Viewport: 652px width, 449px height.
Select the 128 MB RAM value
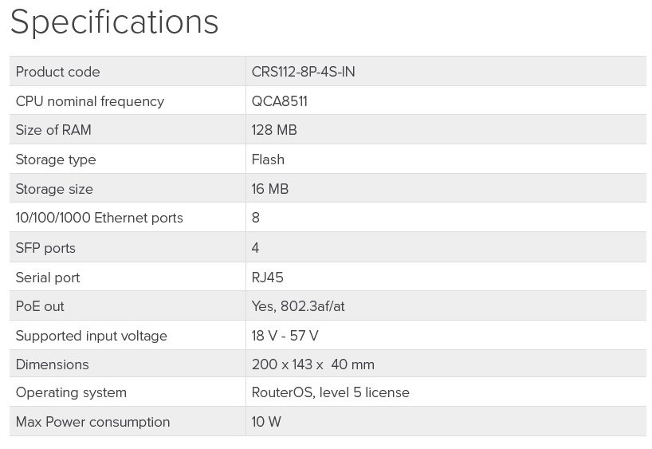(274, 130)
